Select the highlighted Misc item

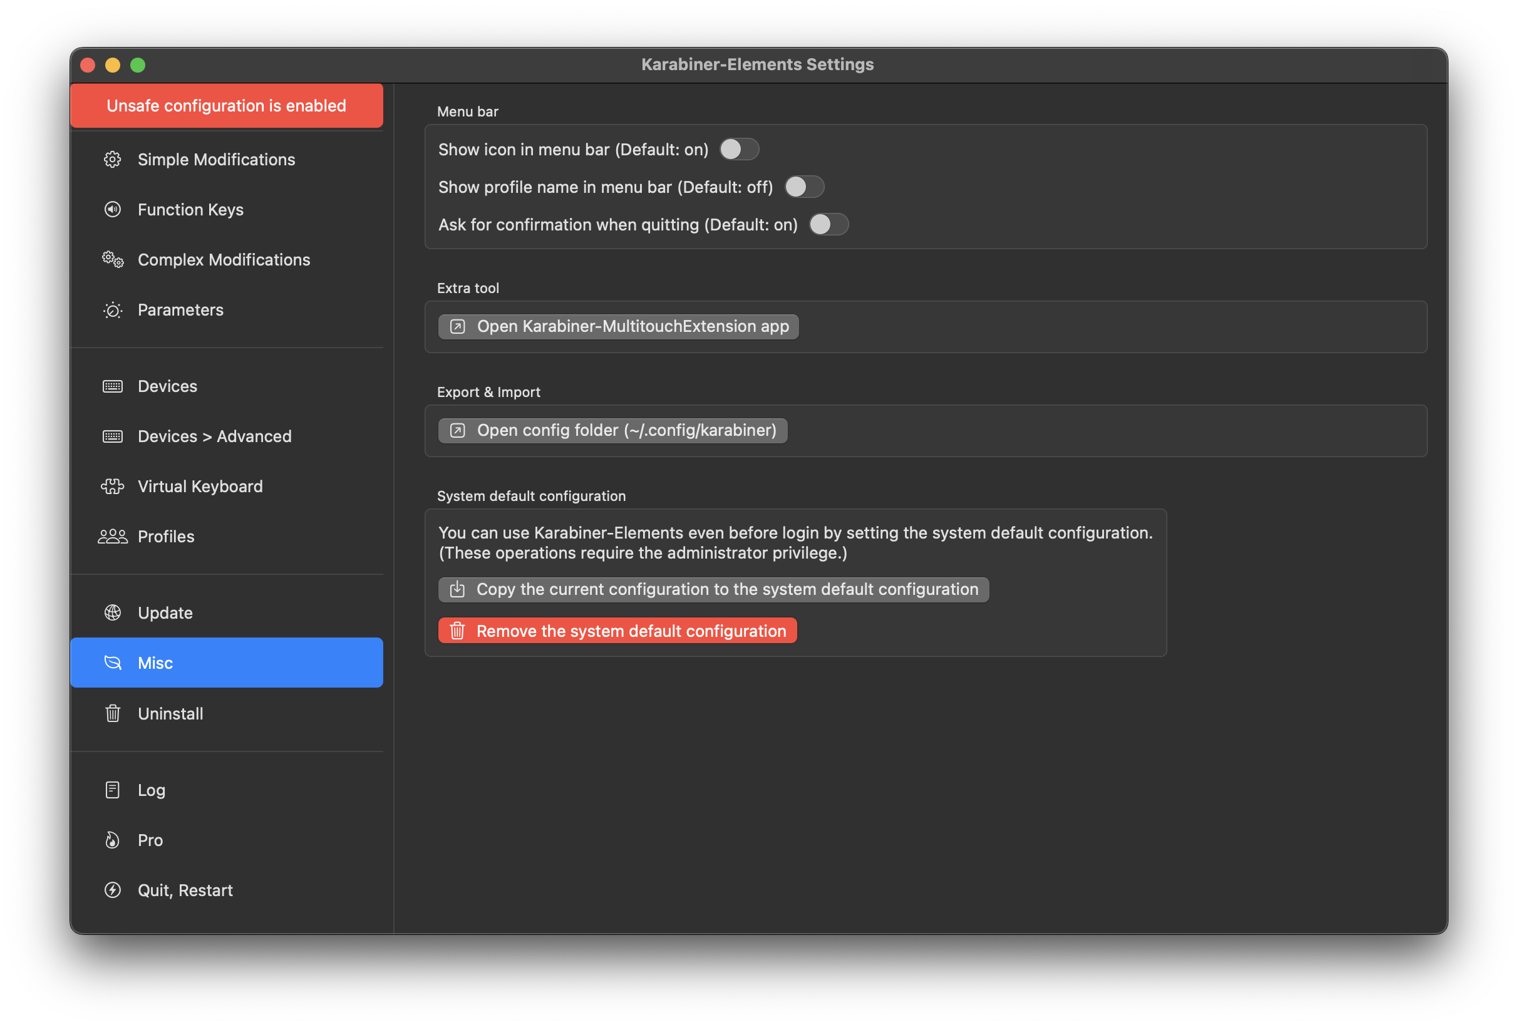(x=227, y=663)
